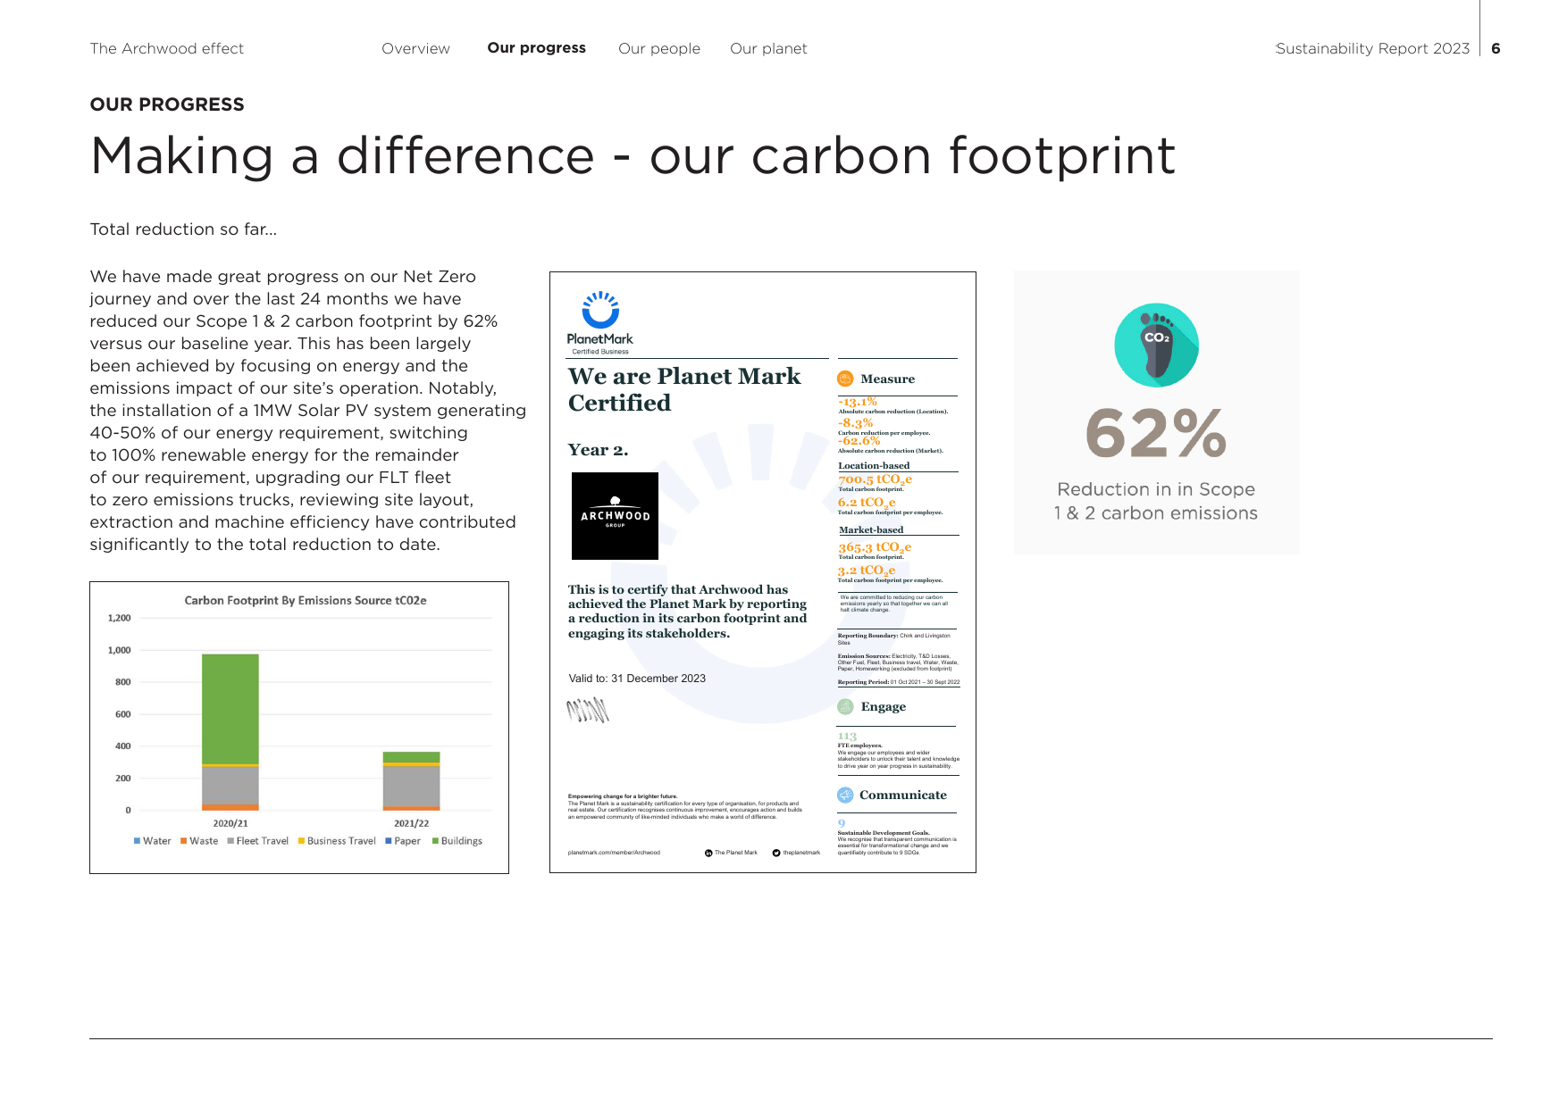Switch to the Our planet tab
1567x1108 pixels.
click(768, 48)
